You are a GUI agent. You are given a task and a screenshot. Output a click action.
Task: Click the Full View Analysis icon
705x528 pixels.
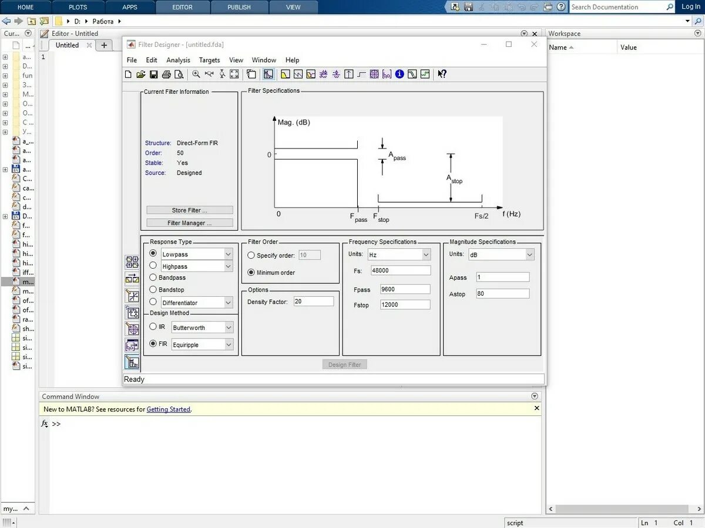(251, 74)
